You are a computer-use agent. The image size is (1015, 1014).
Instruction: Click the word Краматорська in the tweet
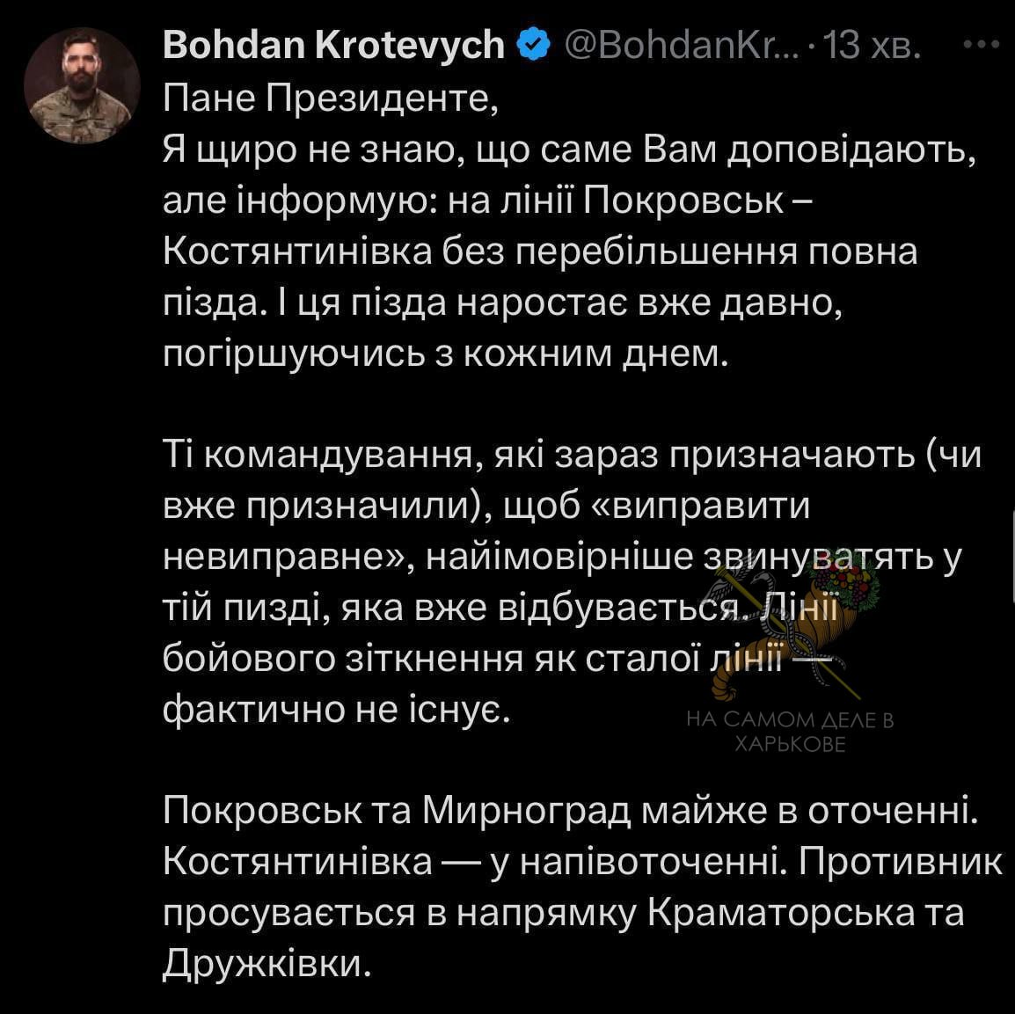point(783,913)
